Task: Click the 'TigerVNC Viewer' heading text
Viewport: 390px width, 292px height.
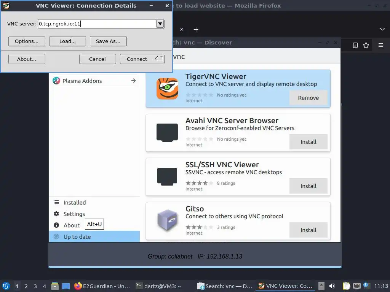Action: tap(216, 76)
